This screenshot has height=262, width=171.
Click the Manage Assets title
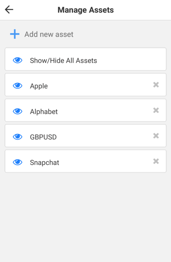(x=85, y=10)
